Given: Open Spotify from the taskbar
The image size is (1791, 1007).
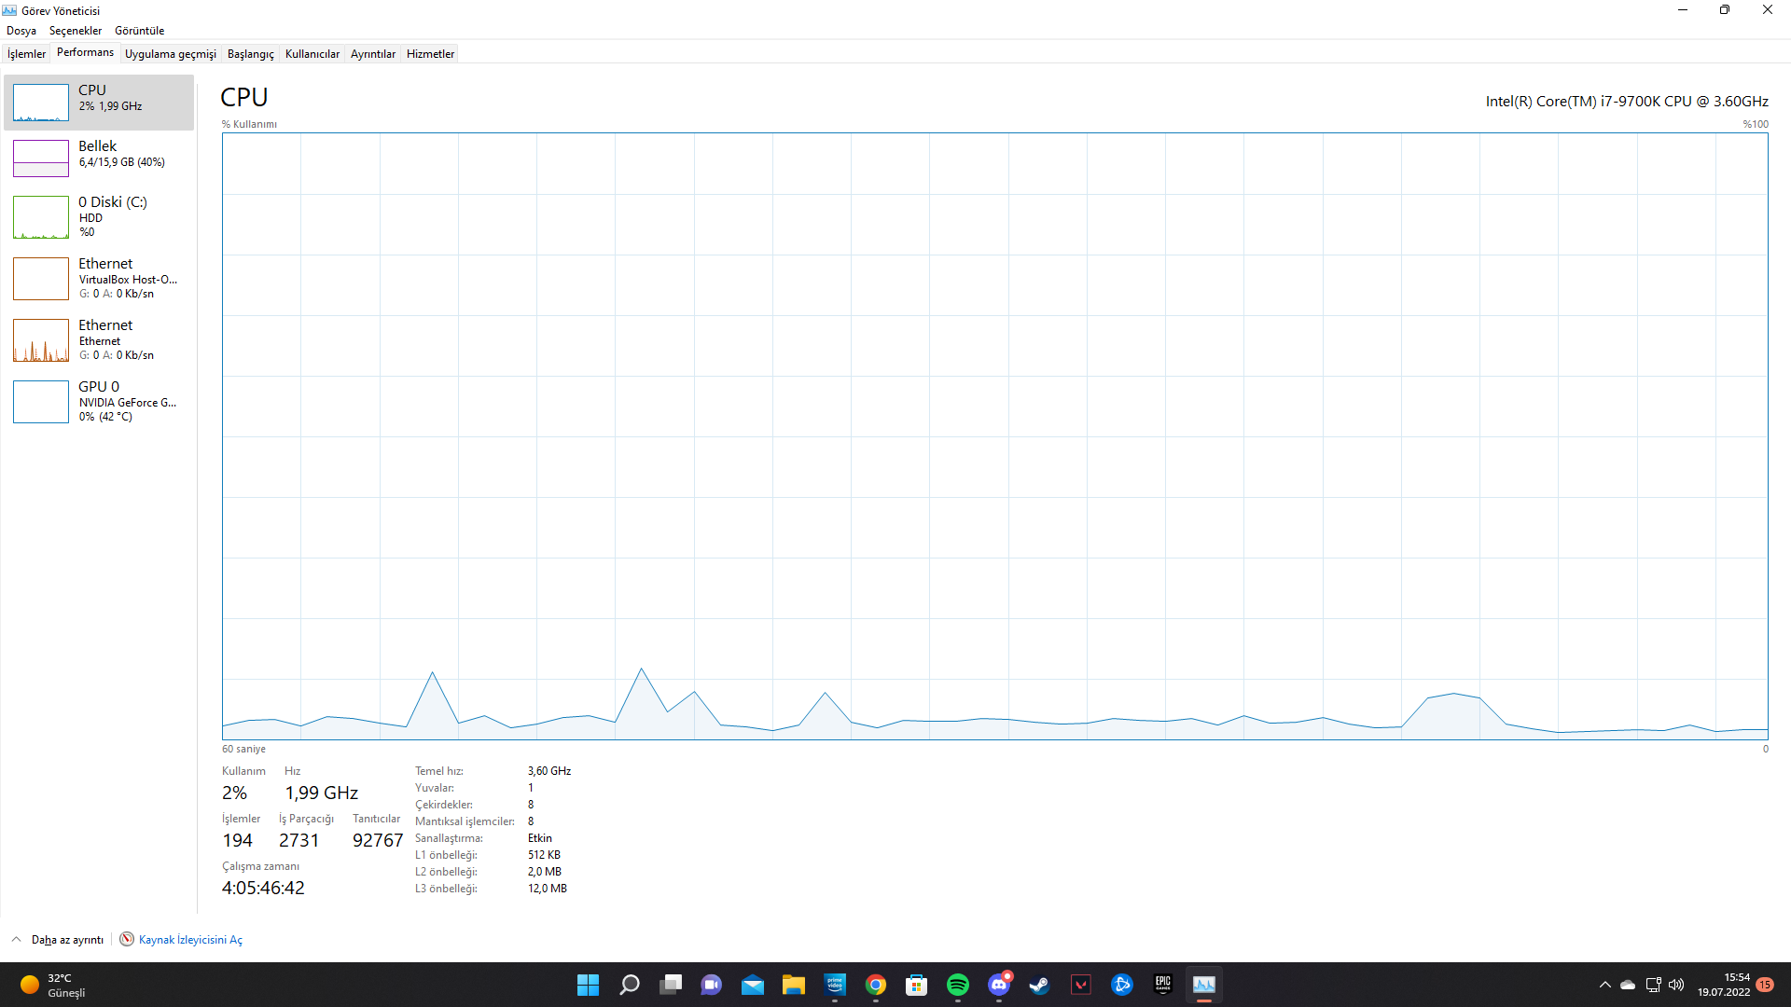Looking at the screenshot, I should pos(958,985).
